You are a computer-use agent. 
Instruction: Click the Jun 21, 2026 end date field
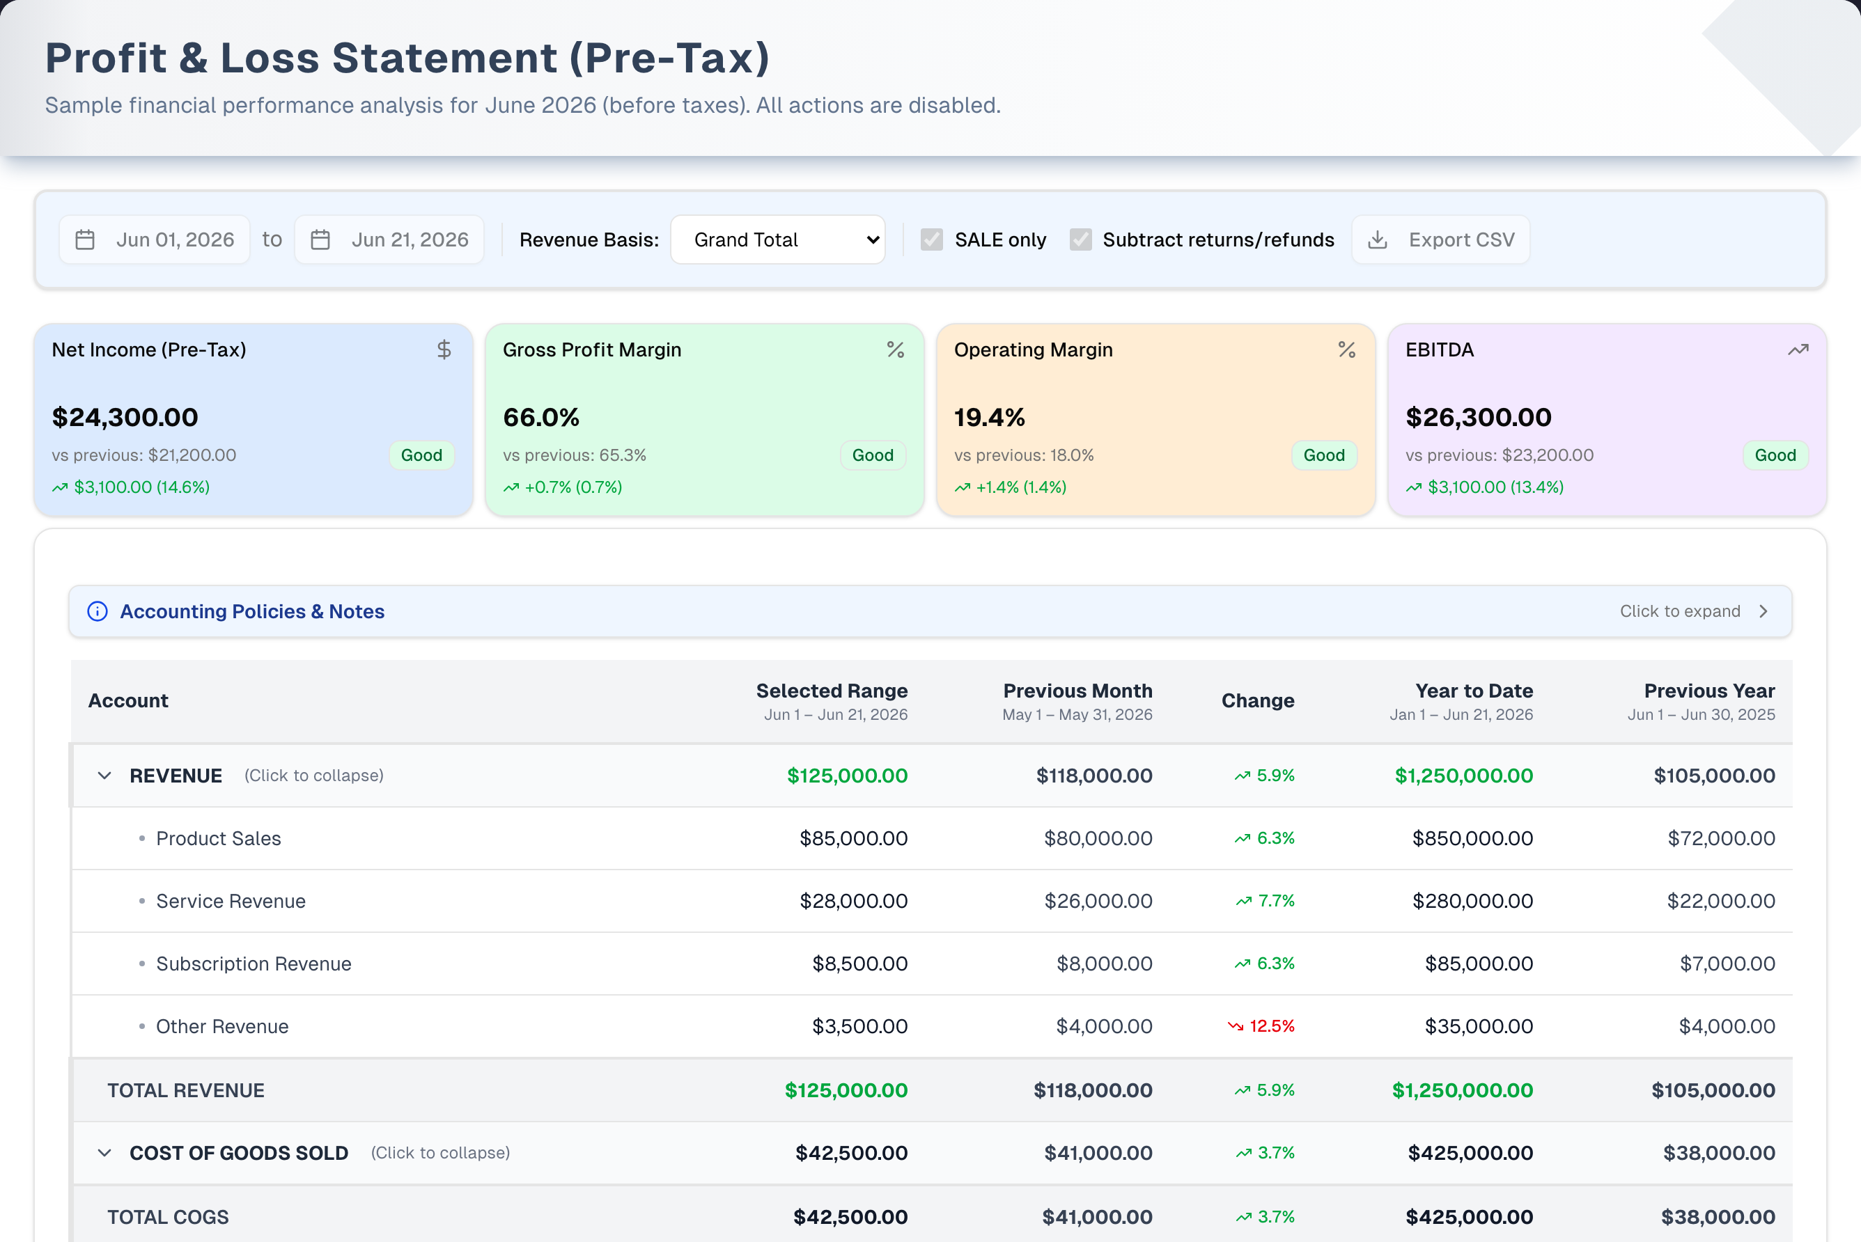(x=389, y=239)
